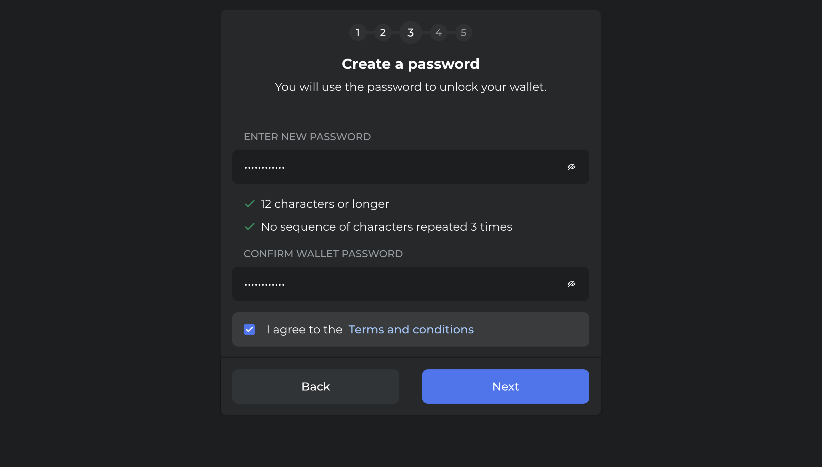Click the "ENTER NEW PASSWORD" field label
This screenshot has width=822, height=467.
(x=307, y=137)
